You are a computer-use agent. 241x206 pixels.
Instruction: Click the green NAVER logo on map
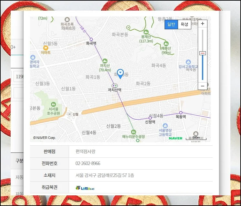click(176, 138)
